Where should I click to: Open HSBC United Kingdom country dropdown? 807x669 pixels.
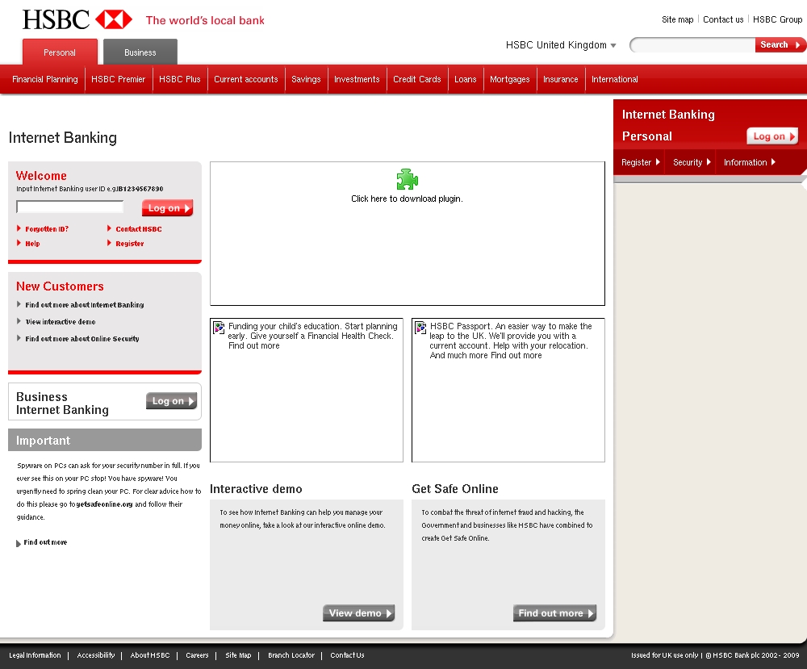tap(561, 45)
